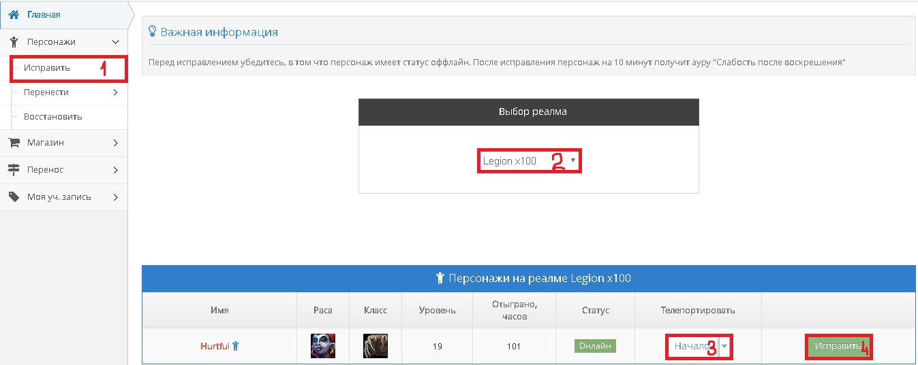Click the tag icon for Моя уч. запись
Screen dimensions: 918x365
point(13,197)
